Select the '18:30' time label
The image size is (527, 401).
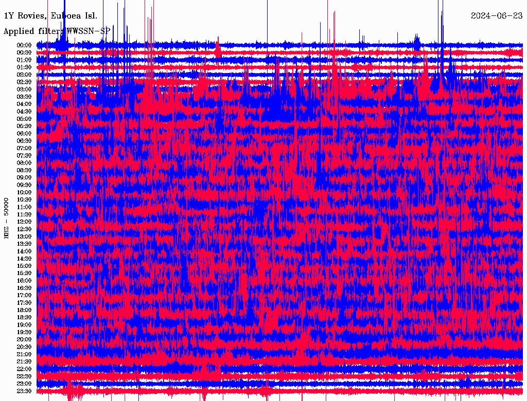click(x=24, y=318)
